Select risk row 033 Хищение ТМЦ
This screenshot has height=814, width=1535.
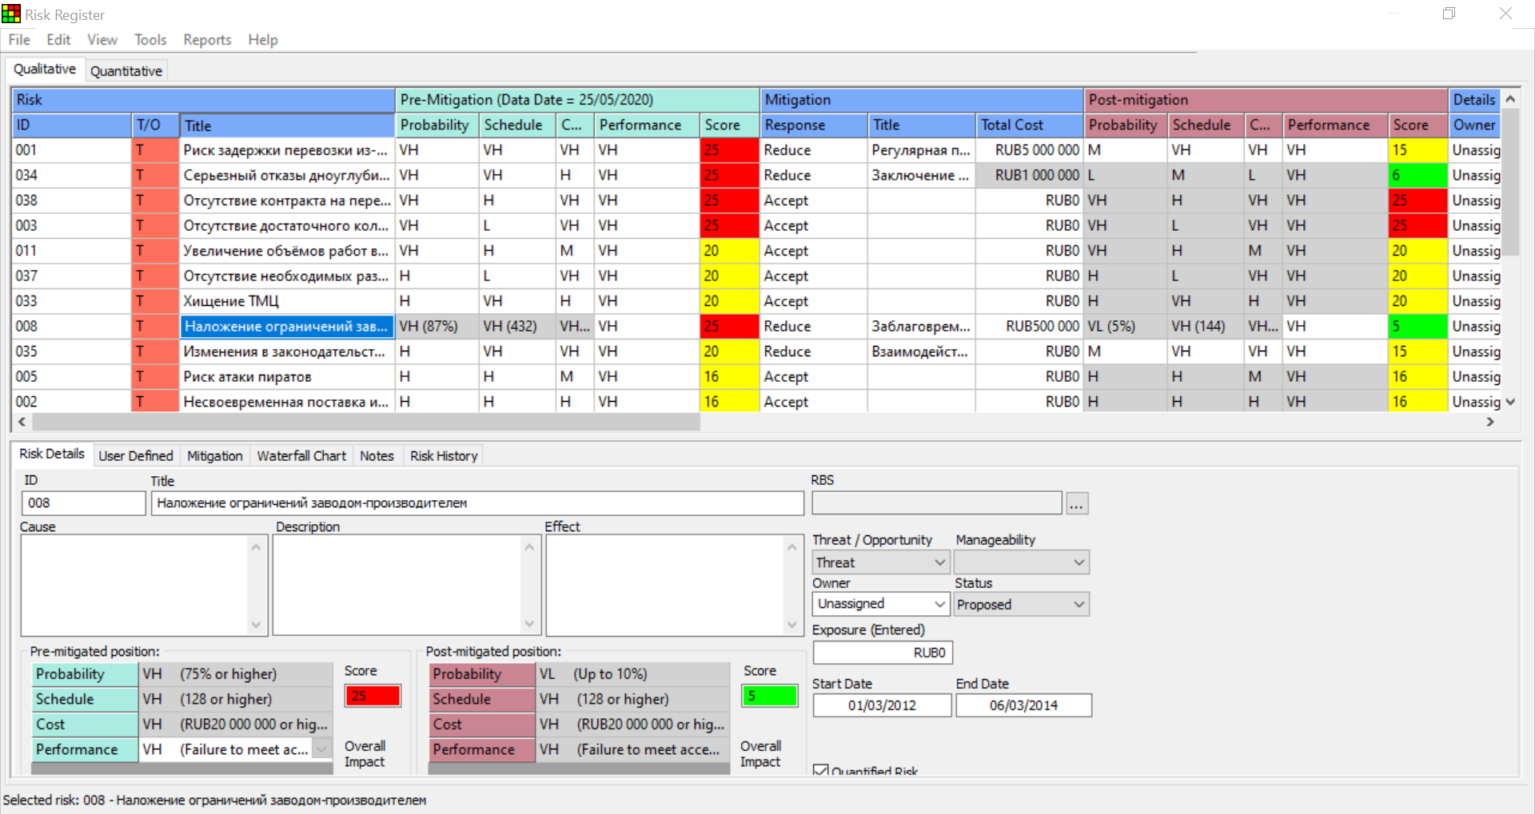click(x=230, y=301)
